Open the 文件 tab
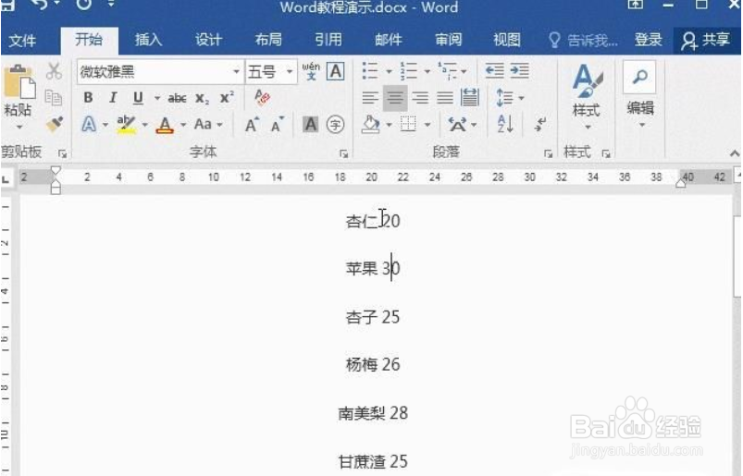This screenshot has height=476, width=743. 22,41
